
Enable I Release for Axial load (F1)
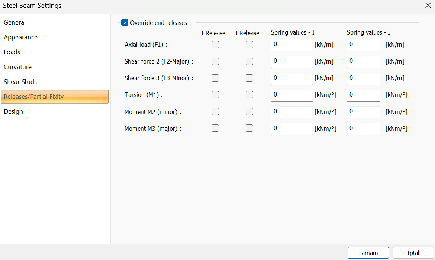pyautogui.click(x=215, y=45)
